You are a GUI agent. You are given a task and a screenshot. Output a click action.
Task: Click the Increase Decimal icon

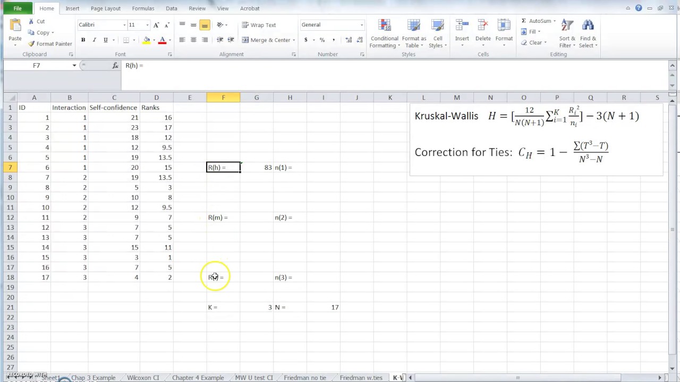[348, 40]
